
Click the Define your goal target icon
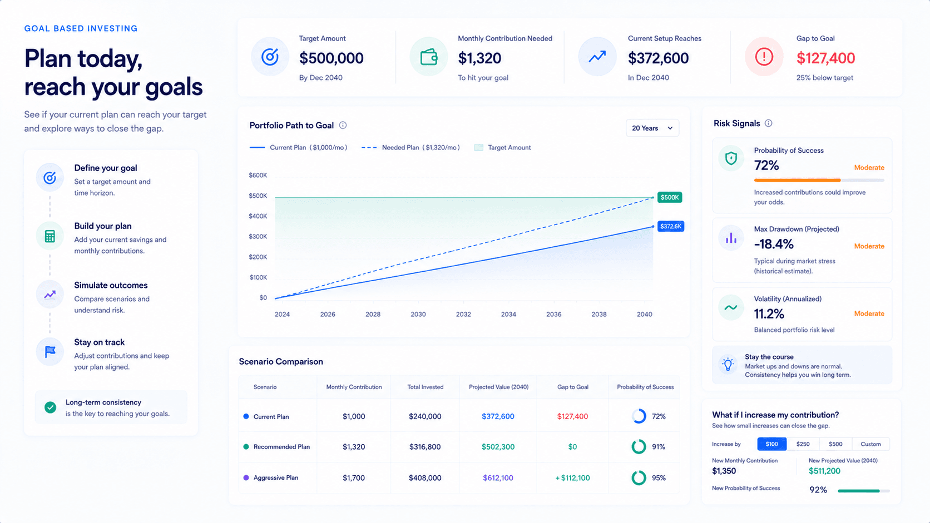50,177
